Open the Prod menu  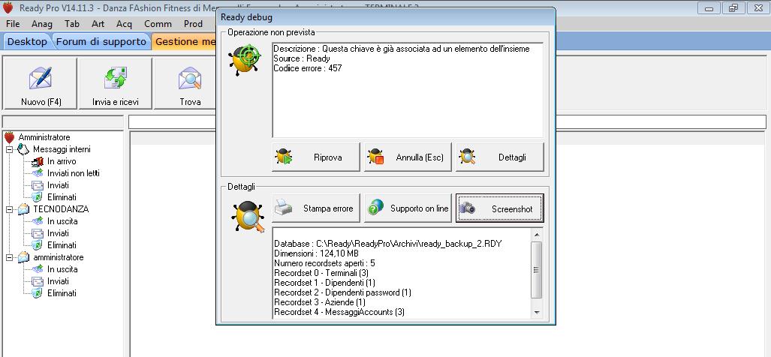click(193, 23)
